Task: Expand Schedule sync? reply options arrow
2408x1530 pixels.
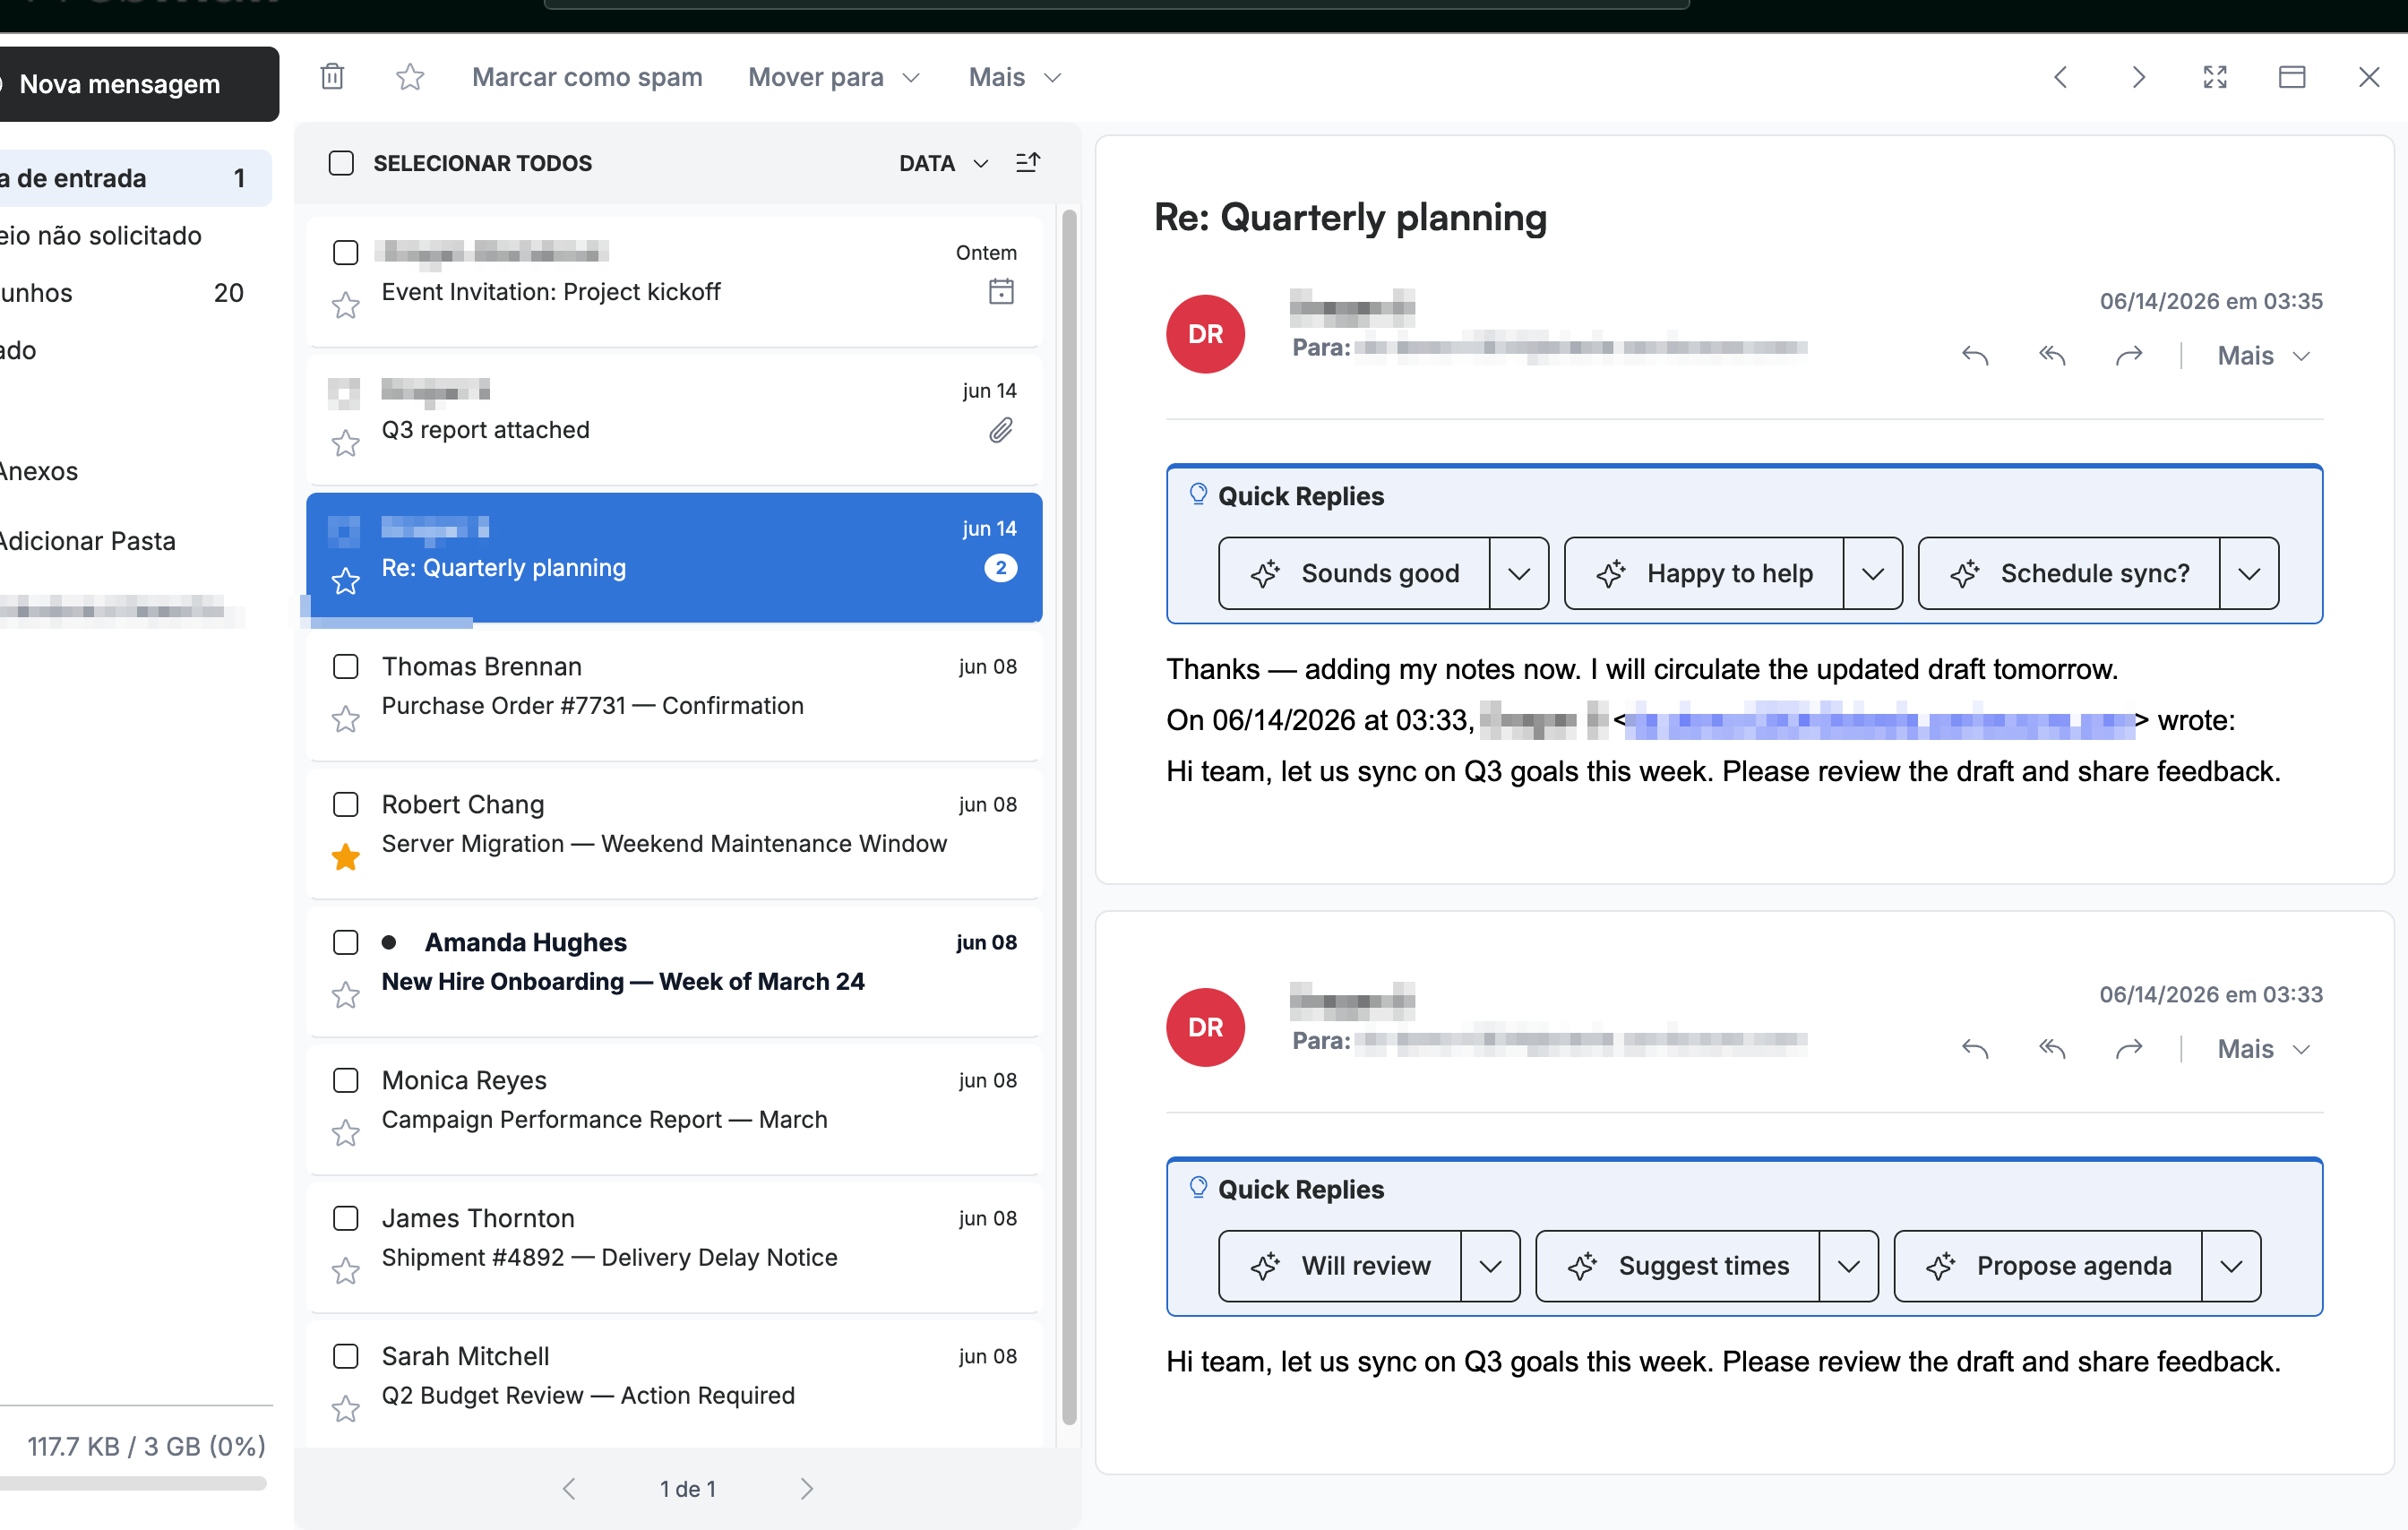Action: click(2248, 574)
